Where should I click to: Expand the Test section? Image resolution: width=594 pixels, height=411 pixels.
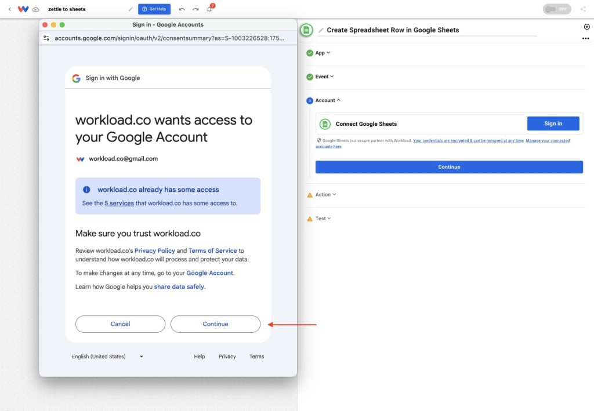[x=323, y=219]
